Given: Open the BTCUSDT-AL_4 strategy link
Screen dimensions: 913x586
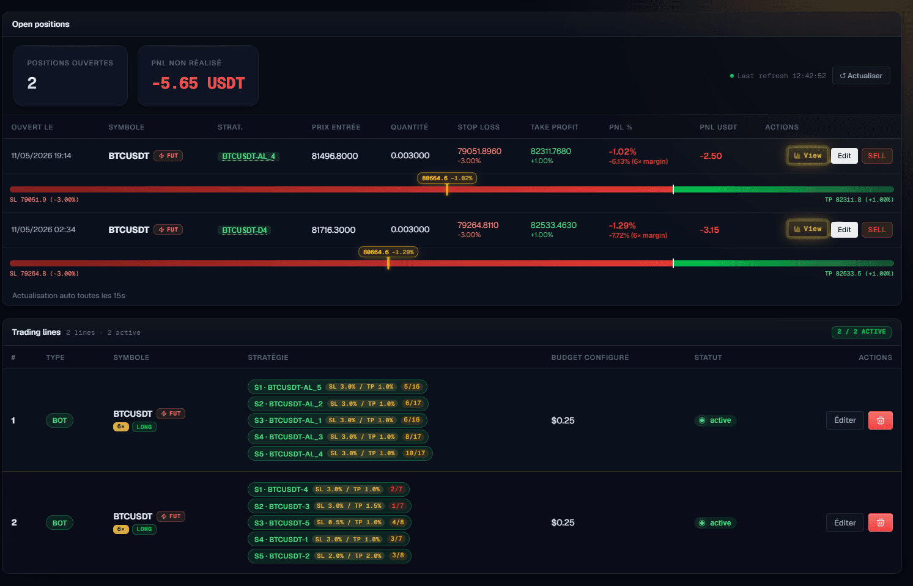Looking at the screenshot, I should [248, 156].
